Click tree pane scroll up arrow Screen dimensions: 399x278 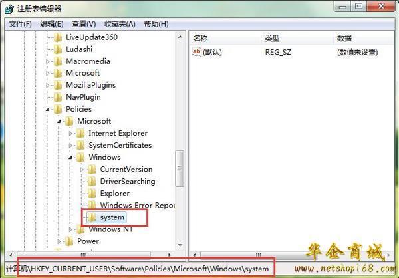180,37
